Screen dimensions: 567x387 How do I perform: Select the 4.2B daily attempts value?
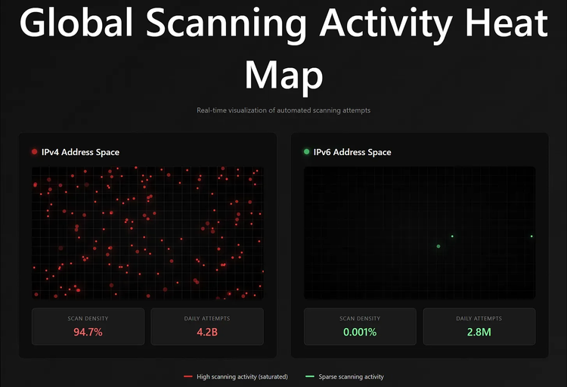click(x=207, y=332)
